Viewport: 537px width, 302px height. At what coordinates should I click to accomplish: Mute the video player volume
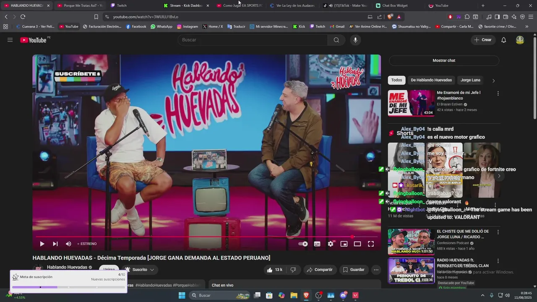click(x=68, y=244)
